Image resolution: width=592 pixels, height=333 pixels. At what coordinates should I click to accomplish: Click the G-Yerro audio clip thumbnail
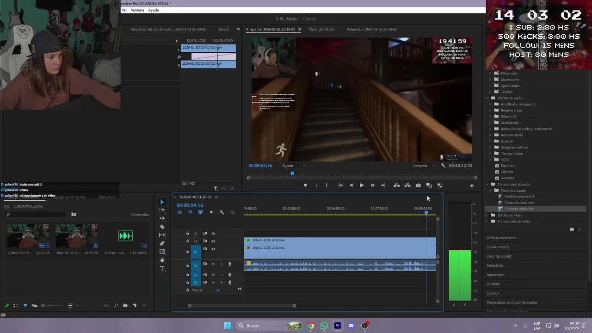pos(125,236)
